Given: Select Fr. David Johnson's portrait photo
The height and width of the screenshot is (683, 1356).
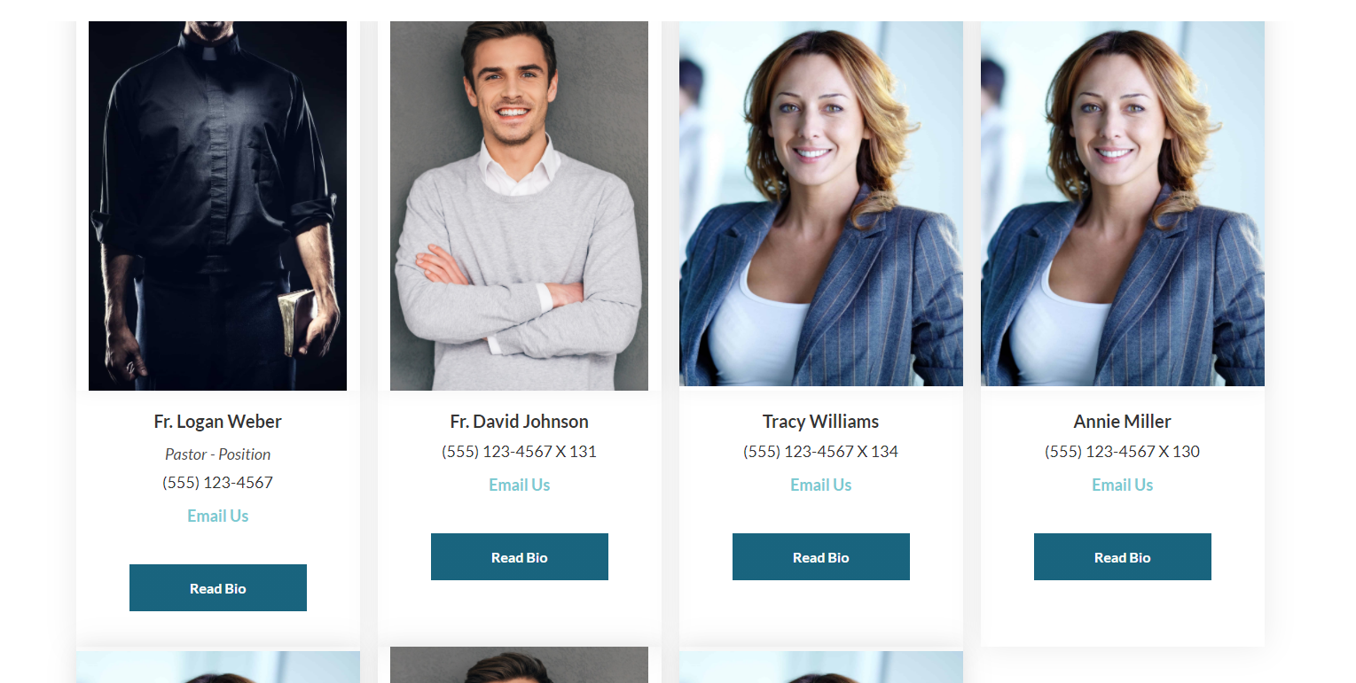Looking at the screenshot, I should coord(520,206).
